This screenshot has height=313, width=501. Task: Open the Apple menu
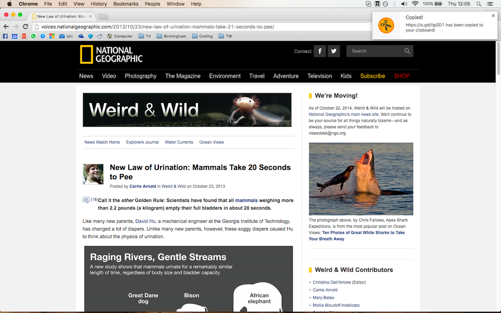coord(9,4)
